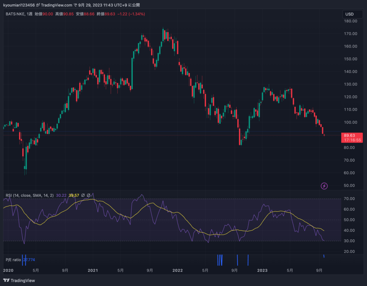The width and height of the screenshot is (367, 286).
Task: Click the countdown timer 17:16:55
Action: [352, 140]
